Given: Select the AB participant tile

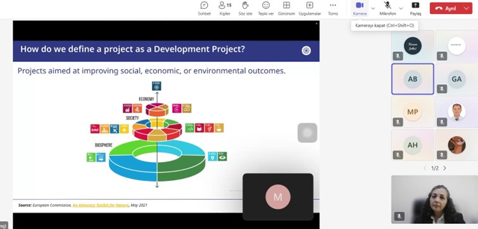Looking at the screenshot, I should [x=412, y=79].
